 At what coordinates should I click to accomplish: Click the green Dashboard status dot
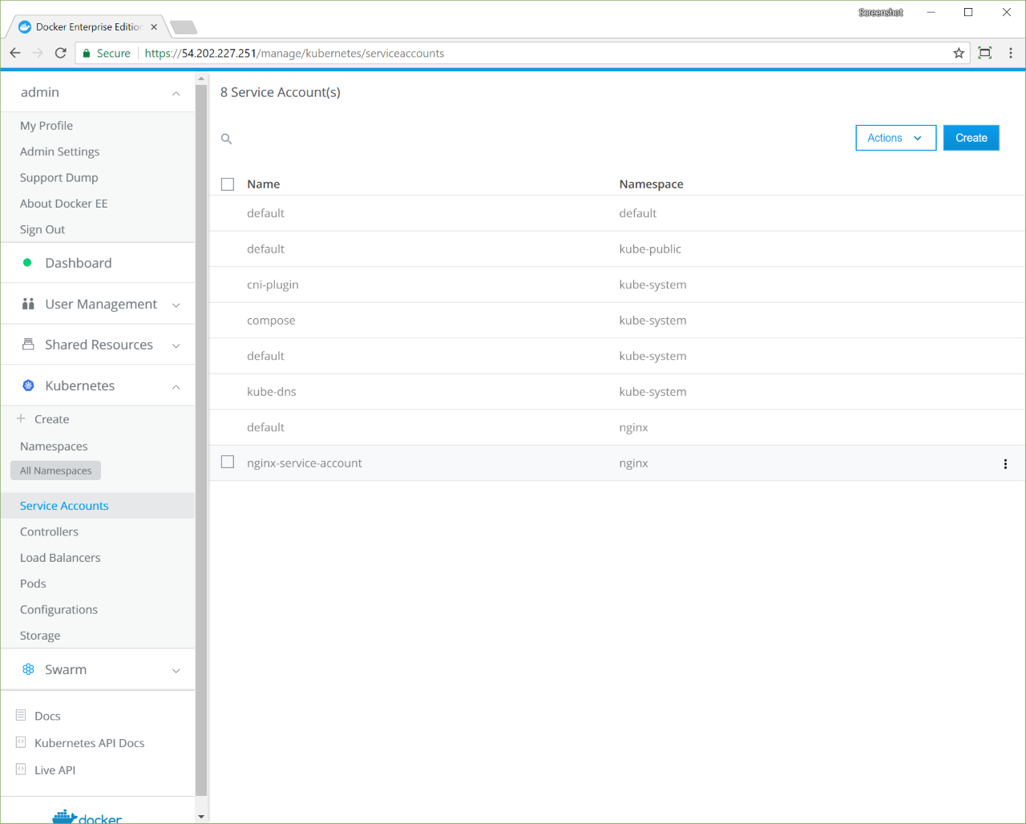point(27,263)
